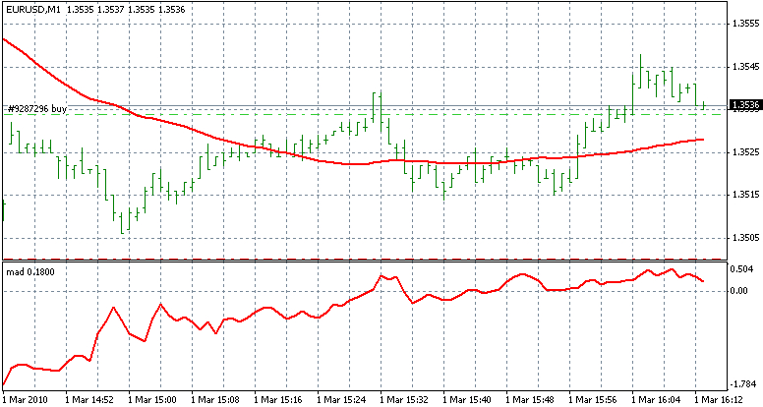Image resolution: width=763 pixels, height=407 pixels.
Task: Click the 1 Mar 15:48 time label
Action: [x=530, y=400]
